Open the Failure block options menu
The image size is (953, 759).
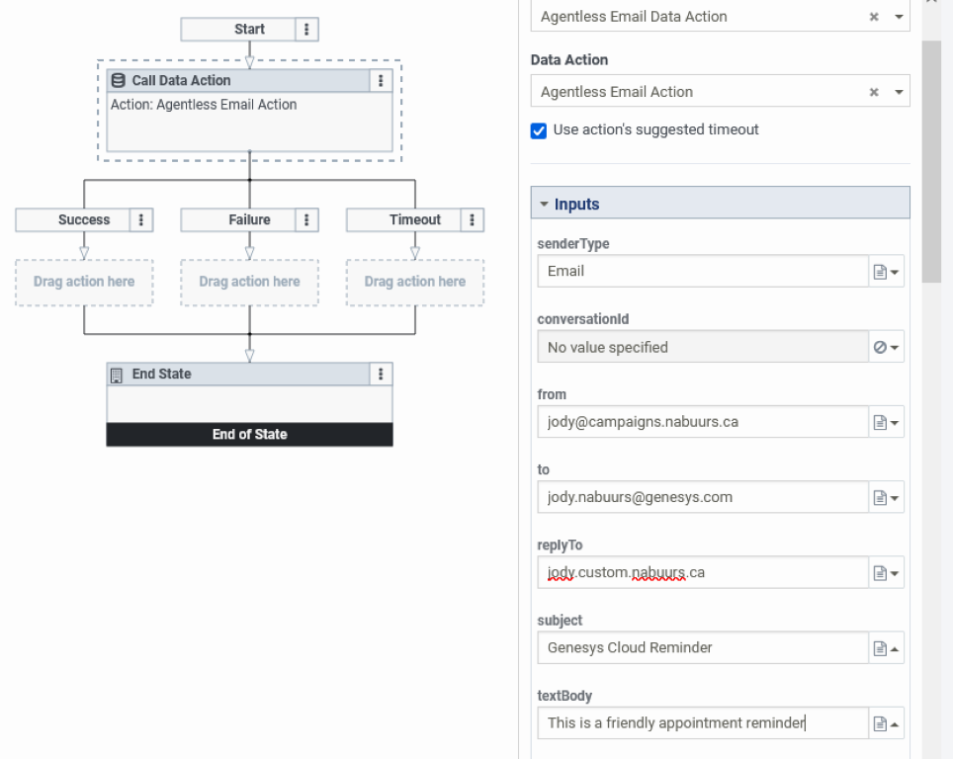pyautogui.click(x=307, y=219)
